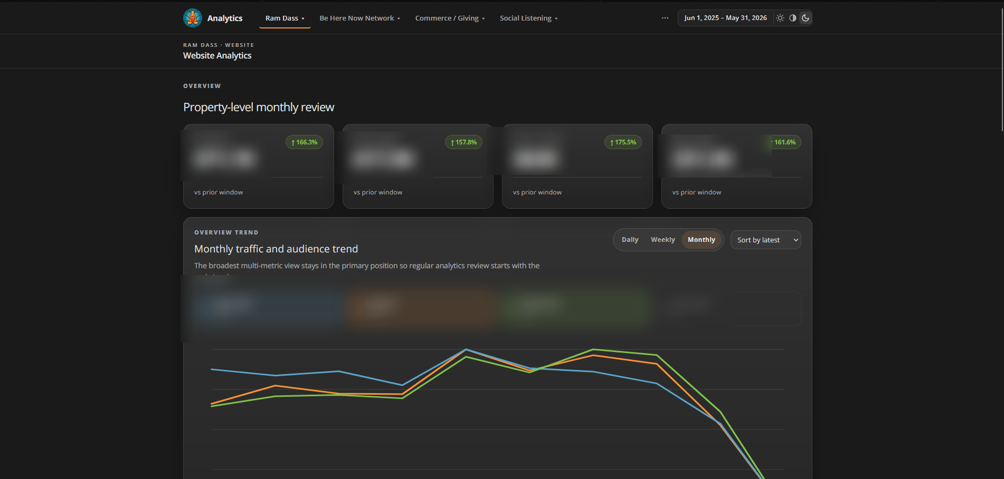Open the three-dots more menu
Image resolution: width=1004 pixels, height=479 pixels.
(665, 18)
